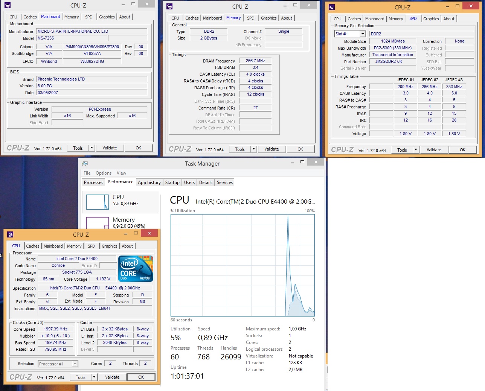Click the BIOS Brand Phoenix Technologies LTD
485x391 pixels.
(x=92, y=79)
